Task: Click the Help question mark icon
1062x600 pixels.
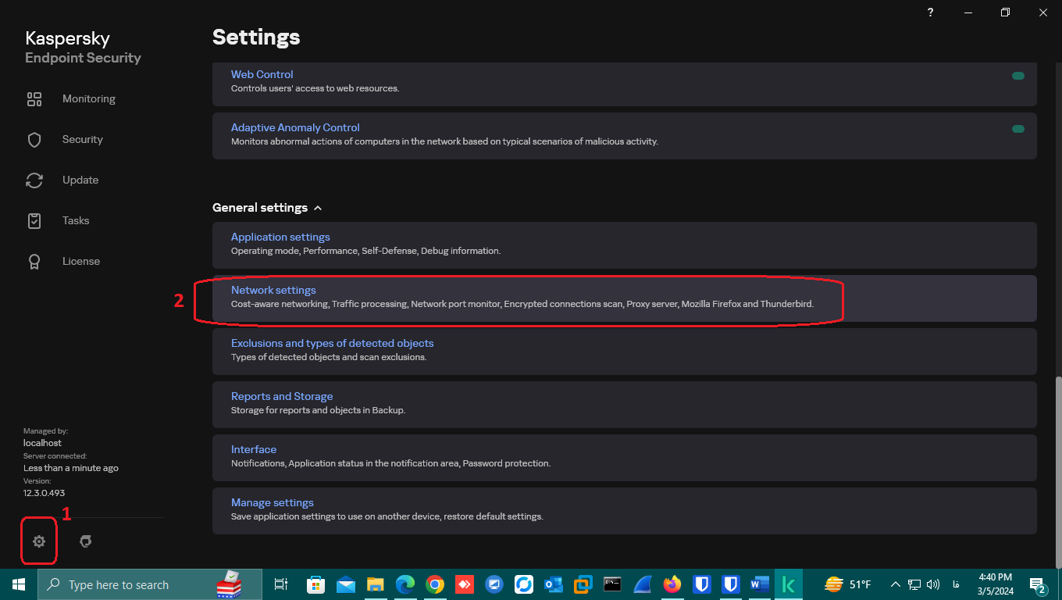Action: click(930, 12)
